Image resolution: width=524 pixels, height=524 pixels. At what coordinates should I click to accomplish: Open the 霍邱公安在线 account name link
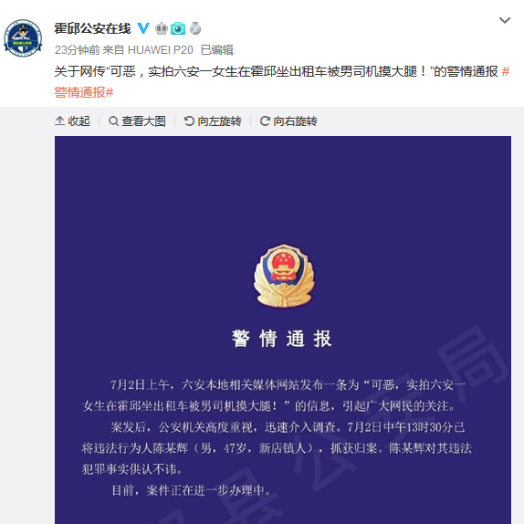tap(92, 28)
